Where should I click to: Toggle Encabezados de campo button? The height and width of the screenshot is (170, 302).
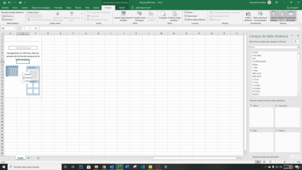pyautogui.click(x=291, y=16)
